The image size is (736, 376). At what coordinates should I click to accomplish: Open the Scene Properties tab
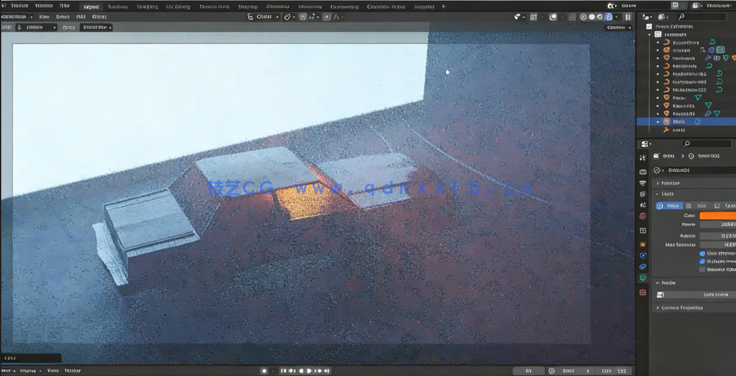[642, 205]
